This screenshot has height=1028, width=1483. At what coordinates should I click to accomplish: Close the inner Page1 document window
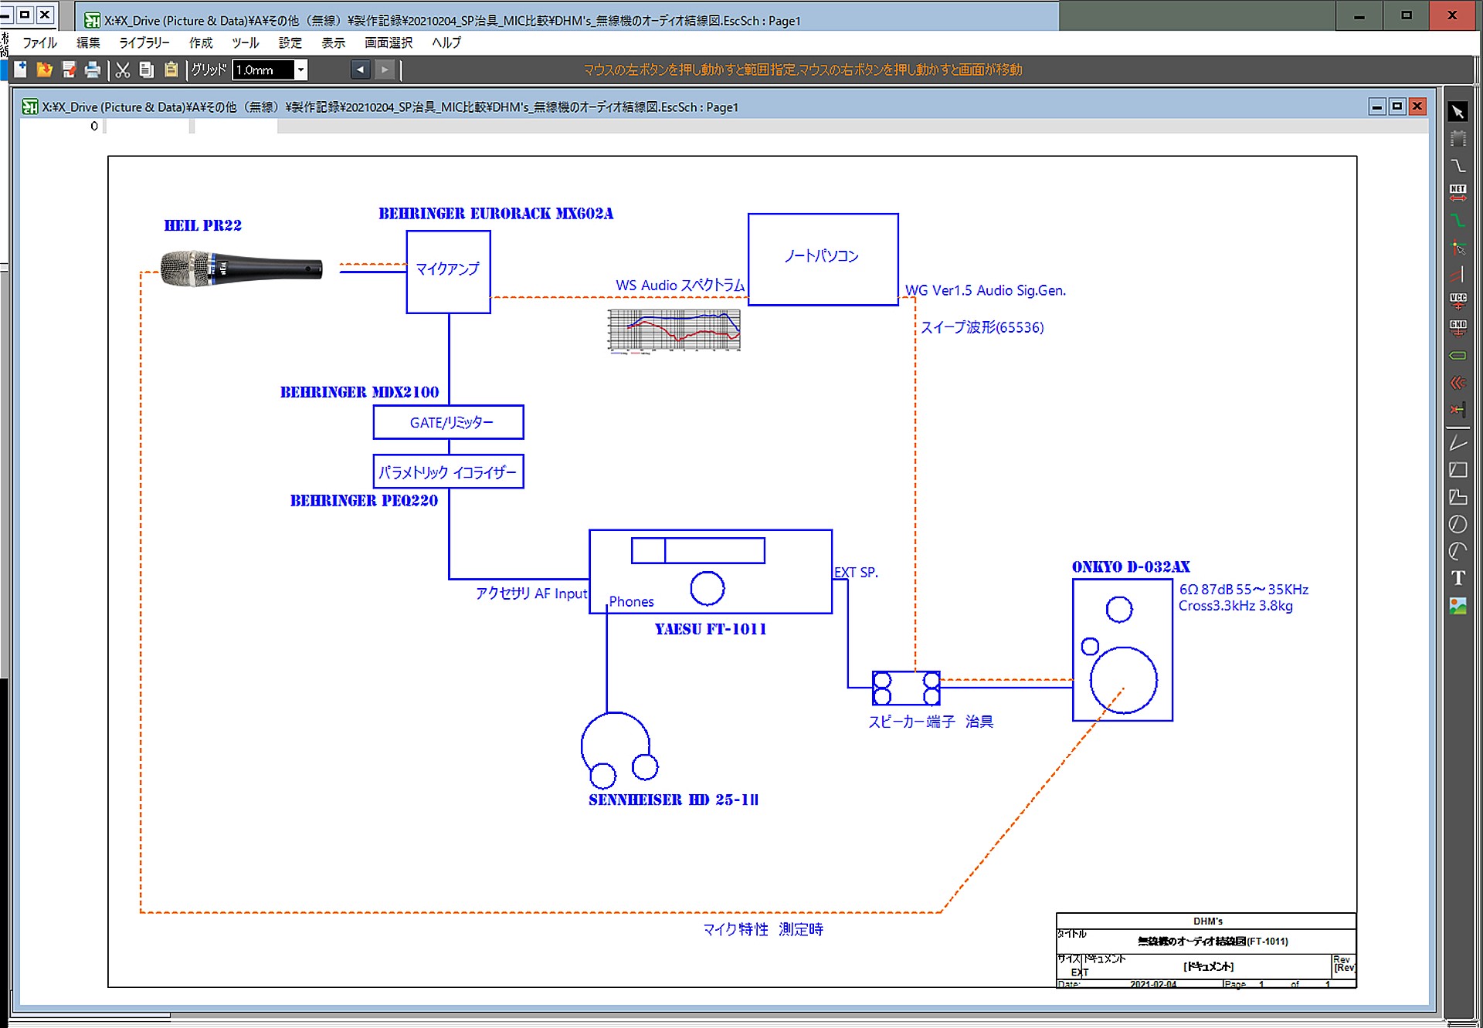click(1417, 107)
